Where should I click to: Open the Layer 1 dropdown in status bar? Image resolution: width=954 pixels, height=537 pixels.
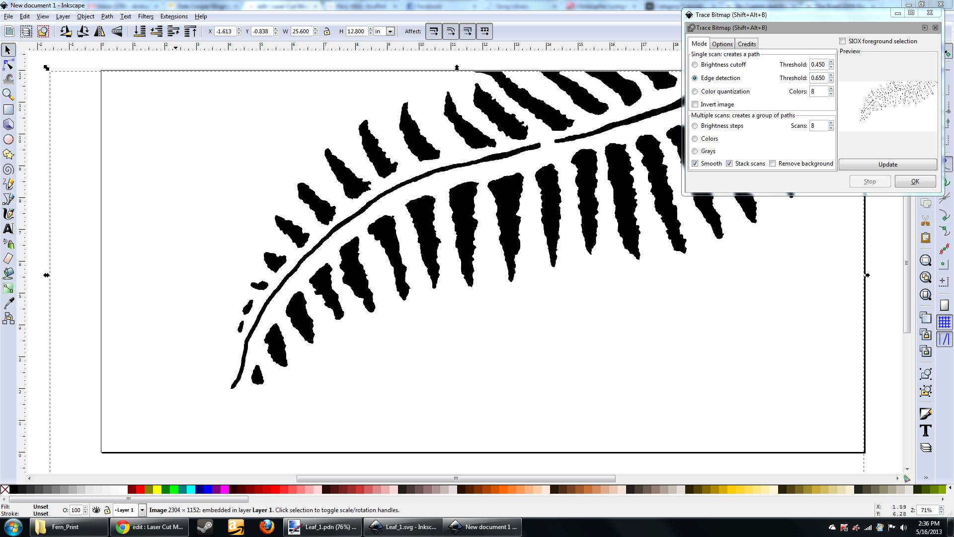click(142, 510)
